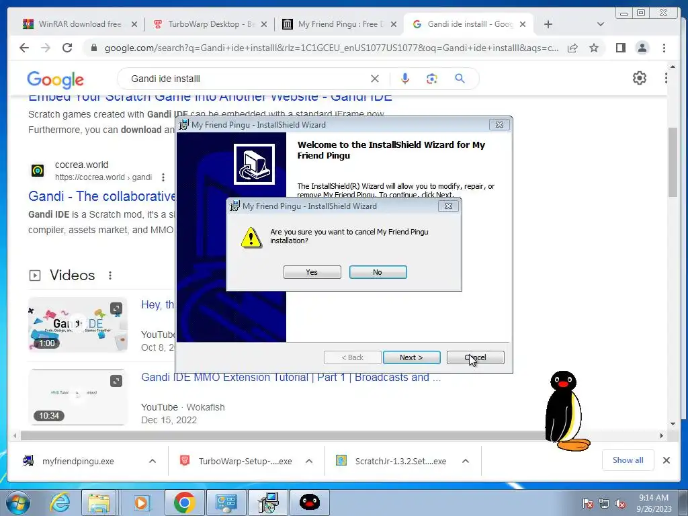
Task: Play the 1:00 Gandi IDE video thumbnail
Action: pyautogui.click(x=78, y=325)
